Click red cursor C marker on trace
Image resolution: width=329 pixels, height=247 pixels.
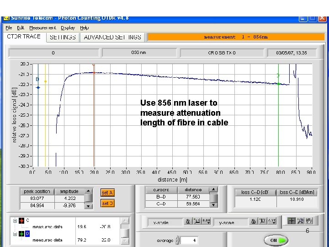click(x=94, y=73)
